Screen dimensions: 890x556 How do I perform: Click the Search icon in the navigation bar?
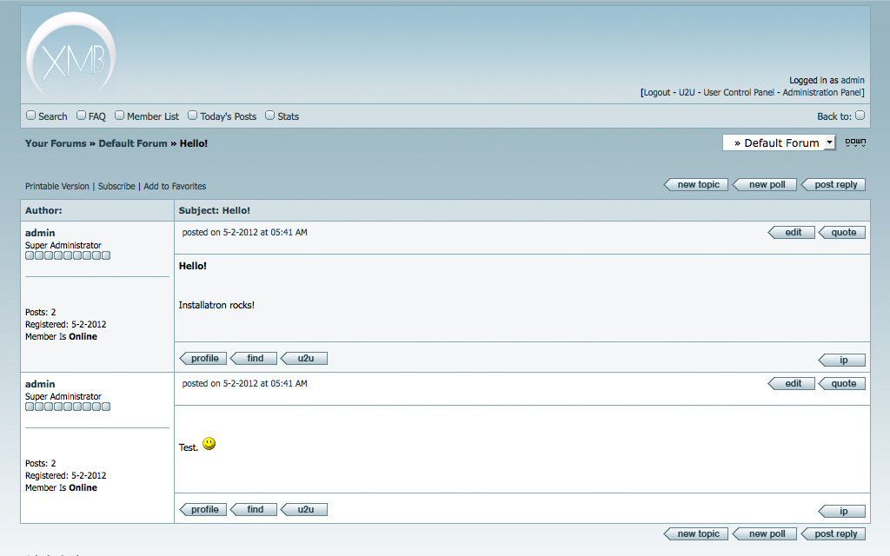[x=31, y=116]
